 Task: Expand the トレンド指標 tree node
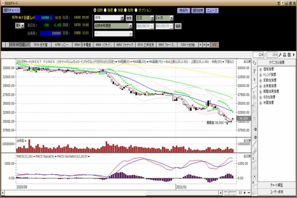[x=260, y=75]
